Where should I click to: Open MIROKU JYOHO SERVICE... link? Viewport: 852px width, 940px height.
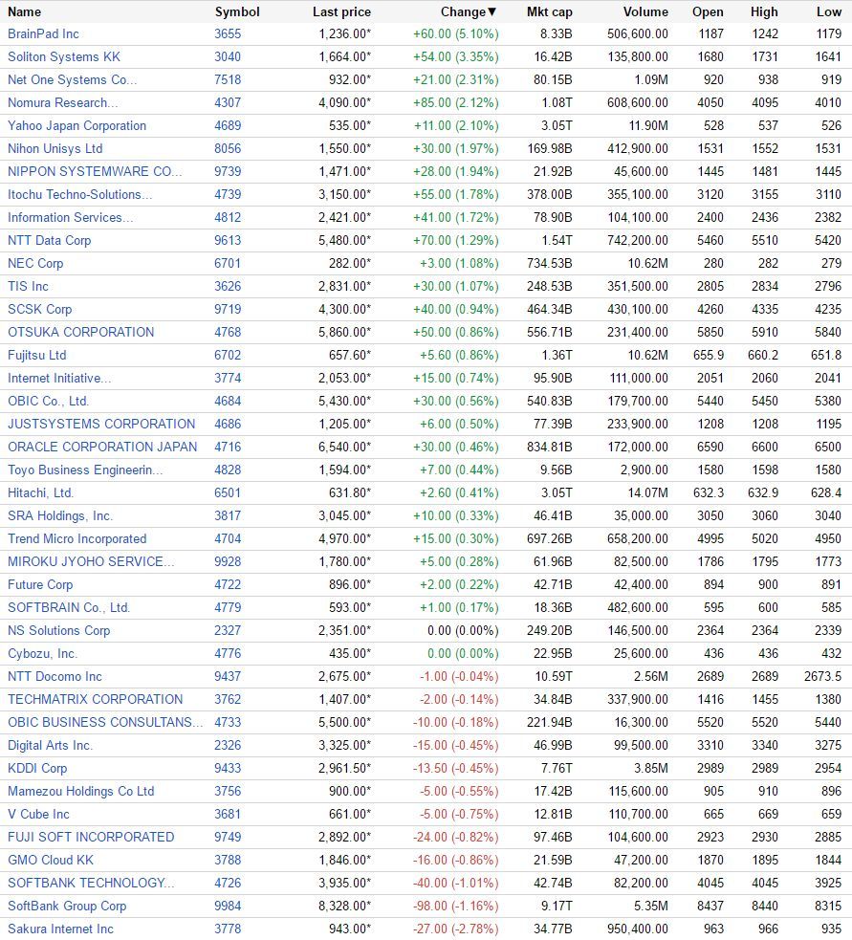click(91, 561)
